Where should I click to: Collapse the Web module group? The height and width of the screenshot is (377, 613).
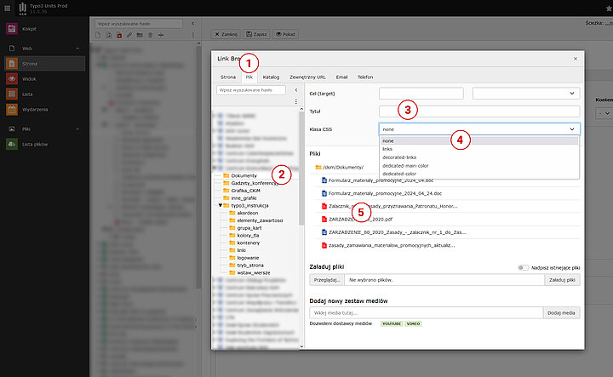(x=77, y=49)
